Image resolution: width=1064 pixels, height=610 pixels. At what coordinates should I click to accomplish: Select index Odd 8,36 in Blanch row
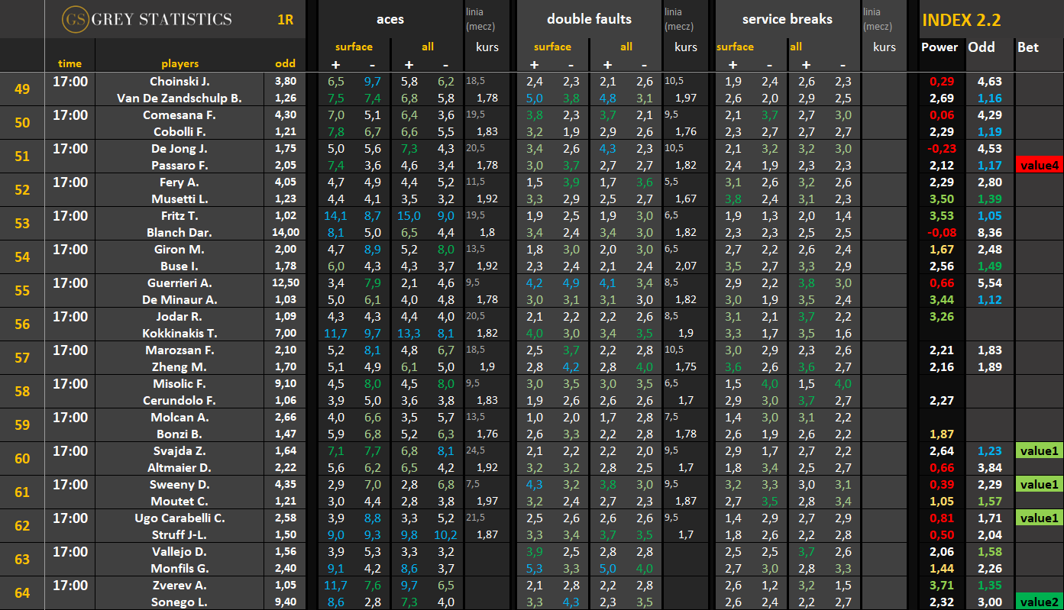[988, 232]
